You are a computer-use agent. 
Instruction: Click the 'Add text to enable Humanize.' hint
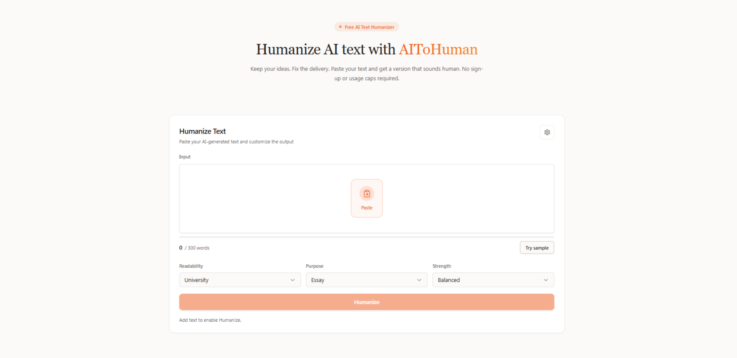click(210, 320)
